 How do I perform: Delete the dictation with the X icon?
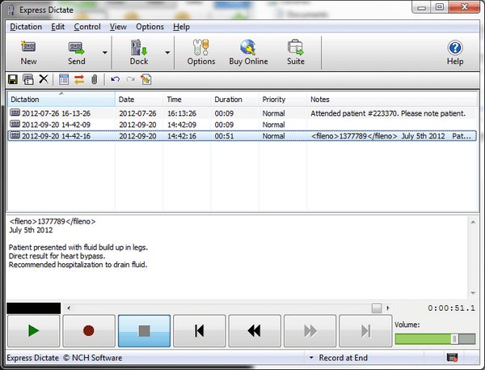click(x=44, y=79)
